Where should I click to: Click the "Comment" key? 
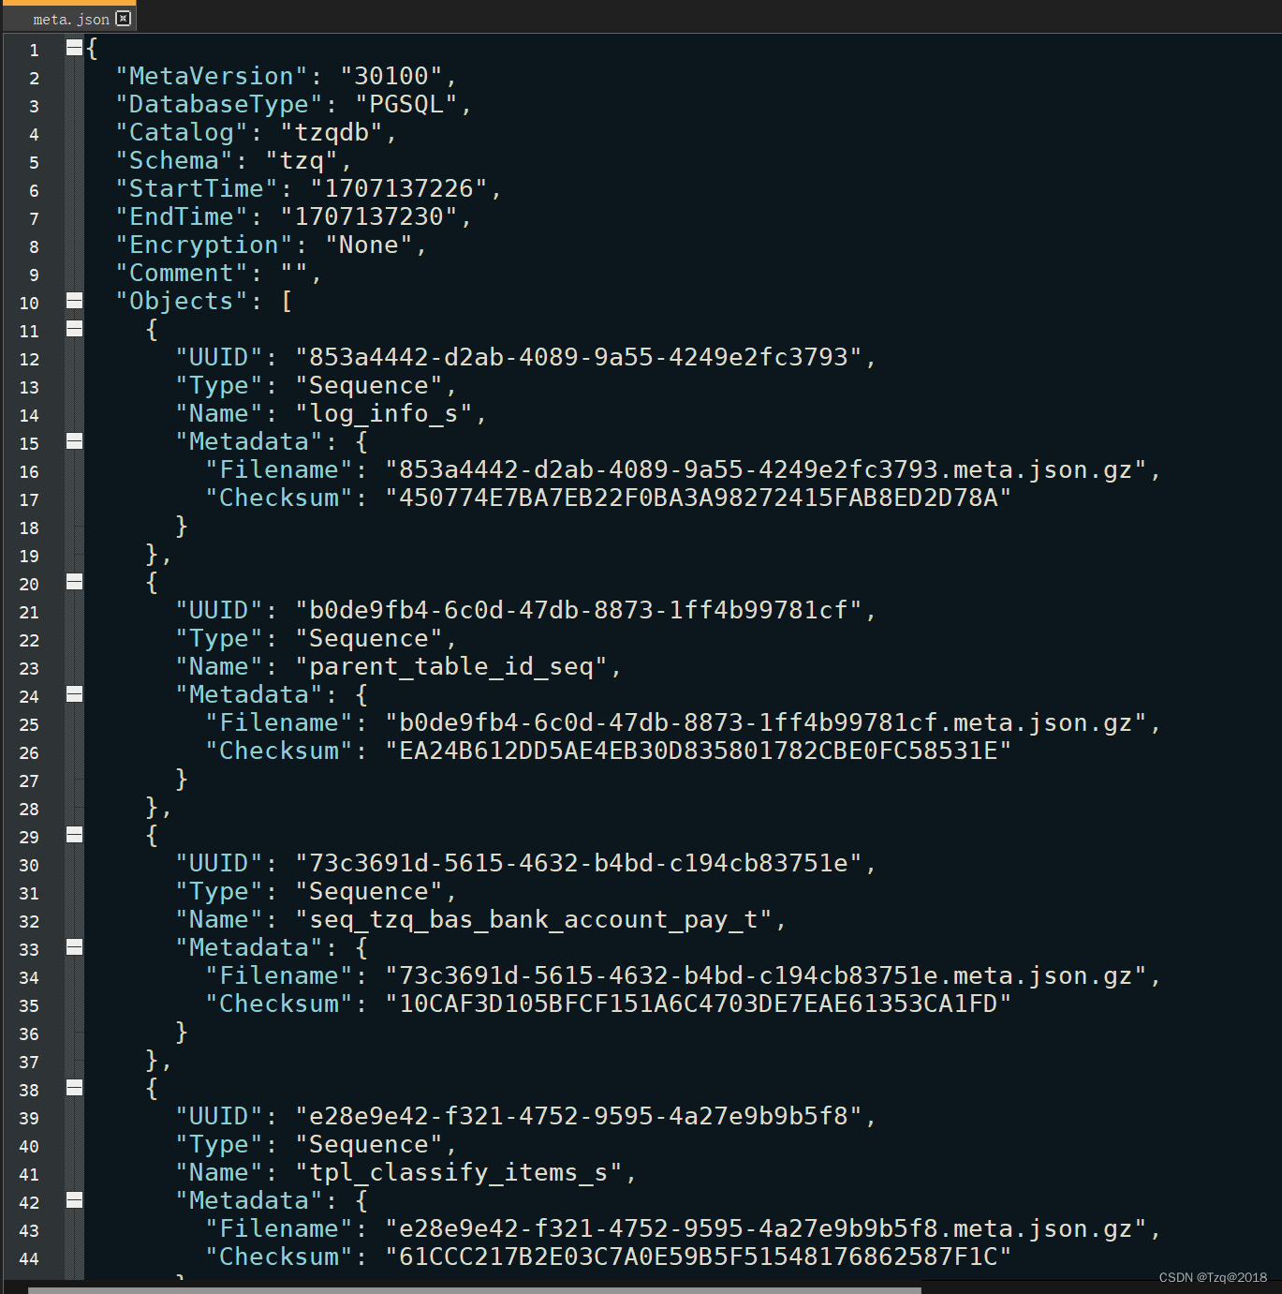tap(181, 273)
